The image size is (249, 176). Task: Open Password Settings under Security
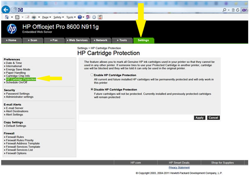tap(18, 94)
